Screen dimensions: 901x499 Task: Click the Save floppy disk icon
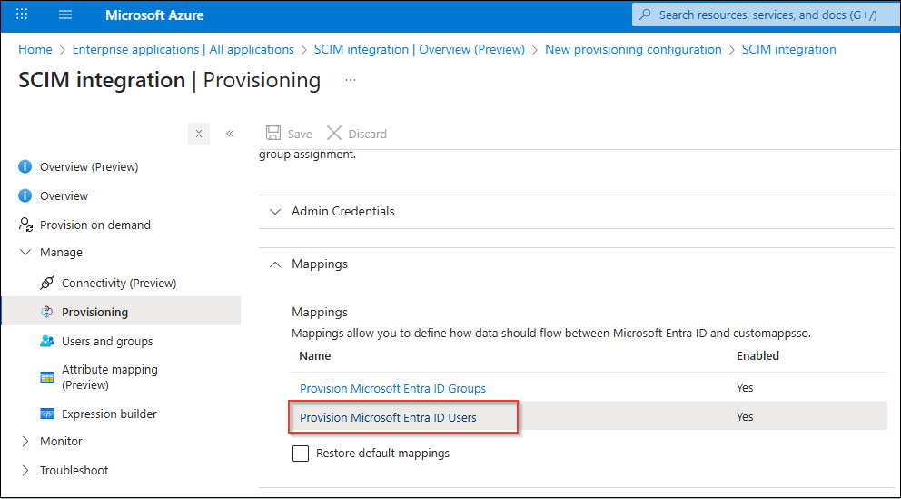pyautogui.click(x=273, y=134)
